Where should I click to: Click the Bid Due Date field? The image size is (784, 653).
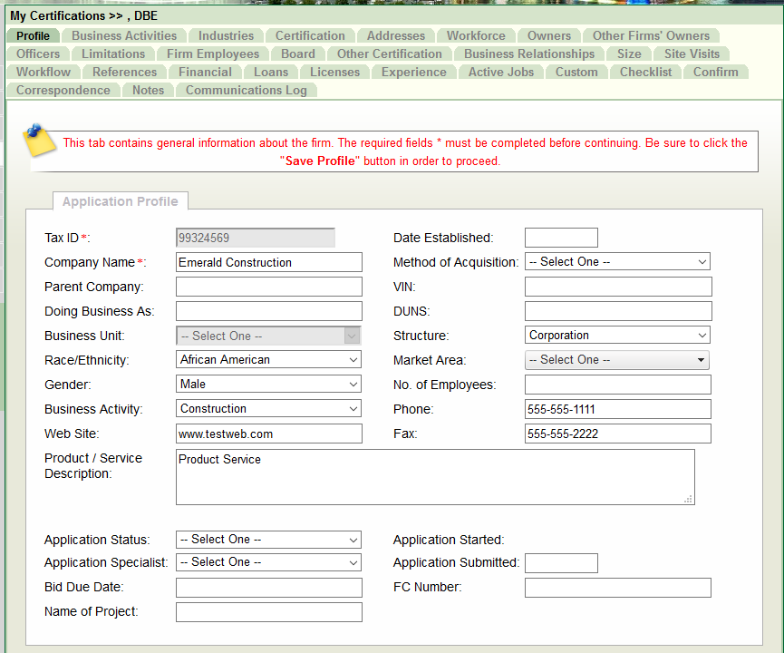click(268, 588)
